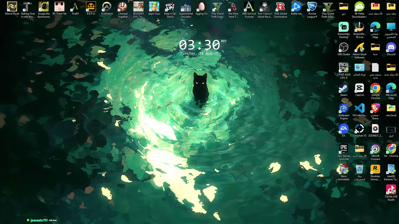Launch Google Chrome

pos(375,91)
